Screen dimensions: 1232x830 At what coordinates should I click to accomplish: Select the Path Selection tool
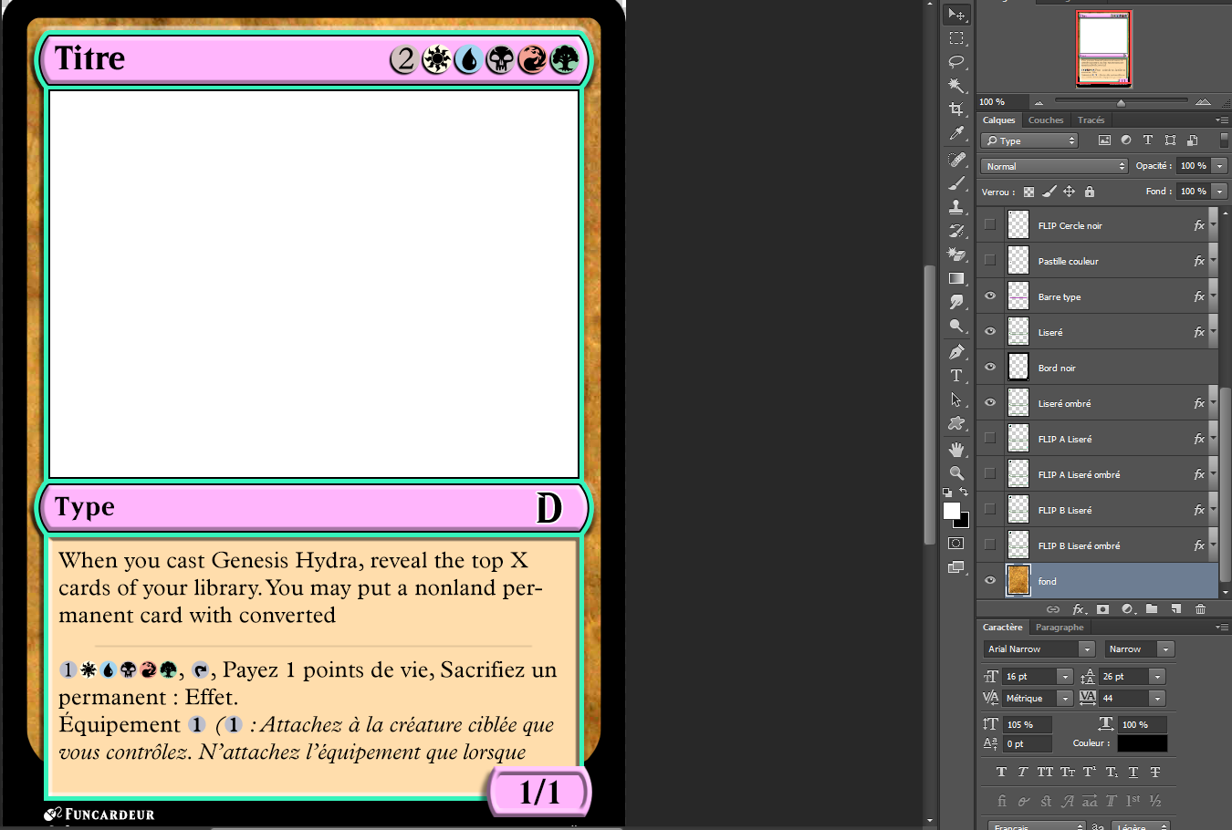[x=956, y=399]
